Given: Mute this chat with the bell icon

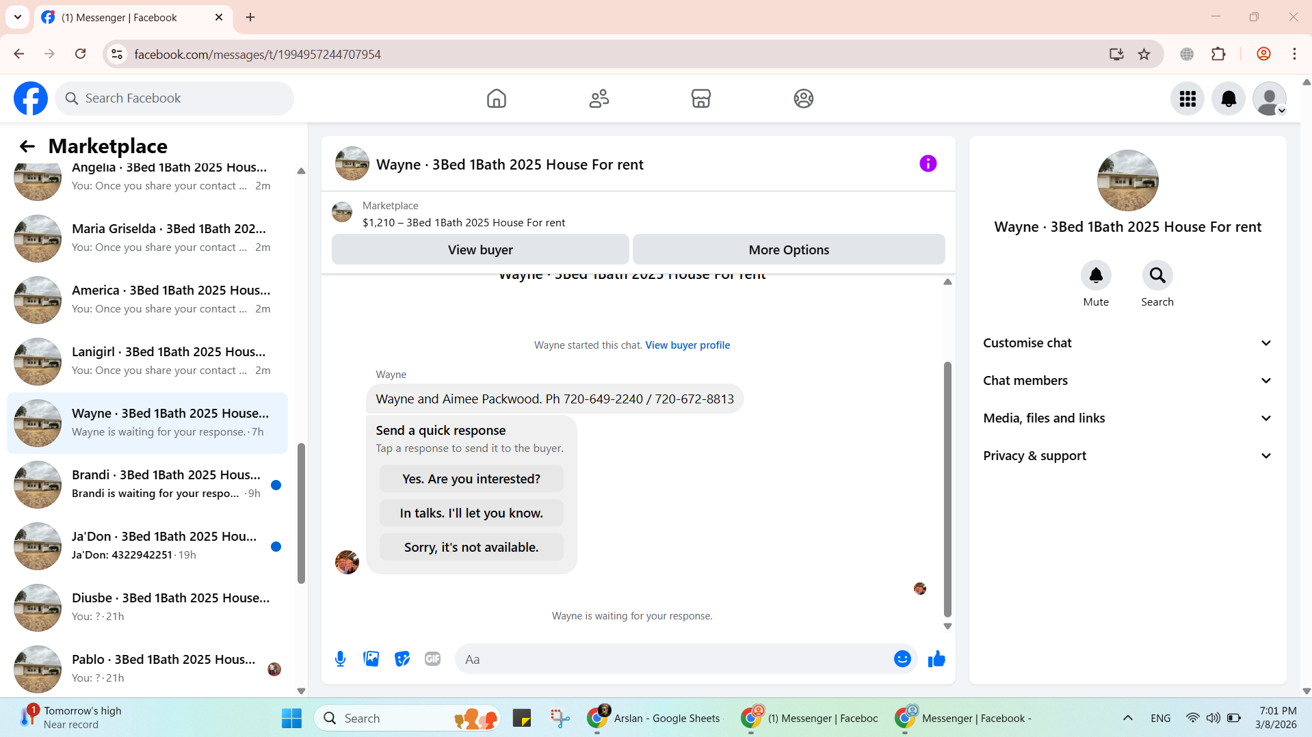Looking at the screenshot, I should click(x=1096, y=276).
